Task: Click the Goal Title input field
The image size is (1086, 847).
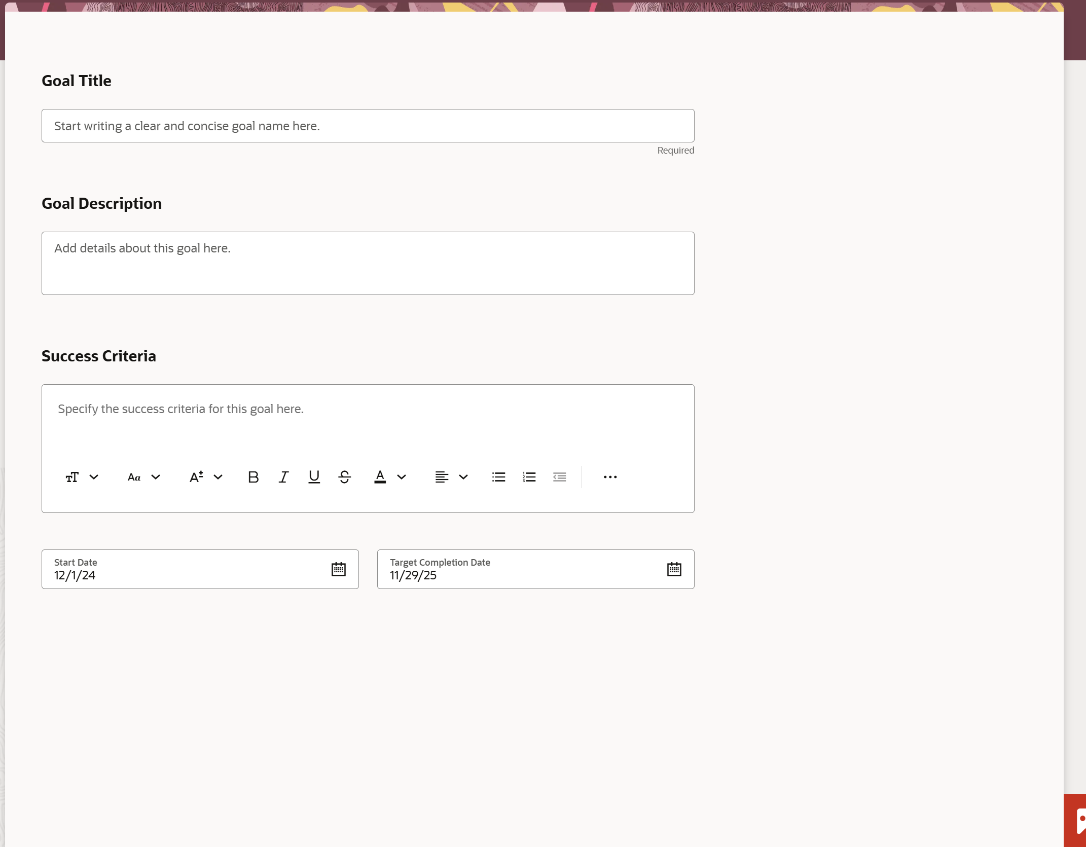Action: (x=368, y=125)
